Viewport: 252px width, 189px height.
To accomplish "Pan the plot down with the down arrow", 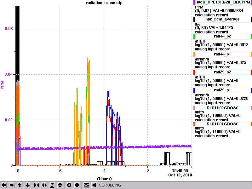I will 28,185.
